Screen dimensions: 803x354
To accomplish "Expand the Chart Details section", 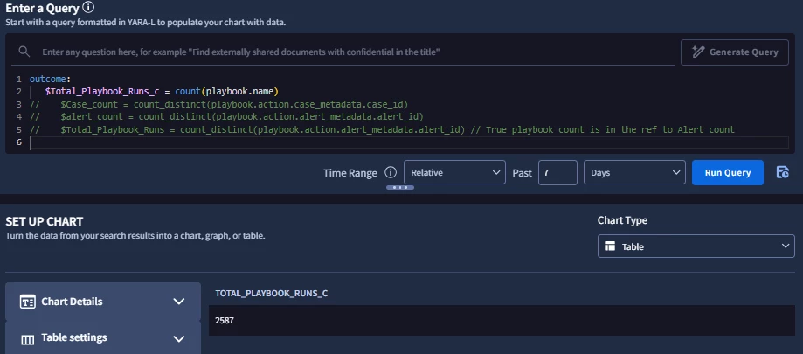I will 102,302.
